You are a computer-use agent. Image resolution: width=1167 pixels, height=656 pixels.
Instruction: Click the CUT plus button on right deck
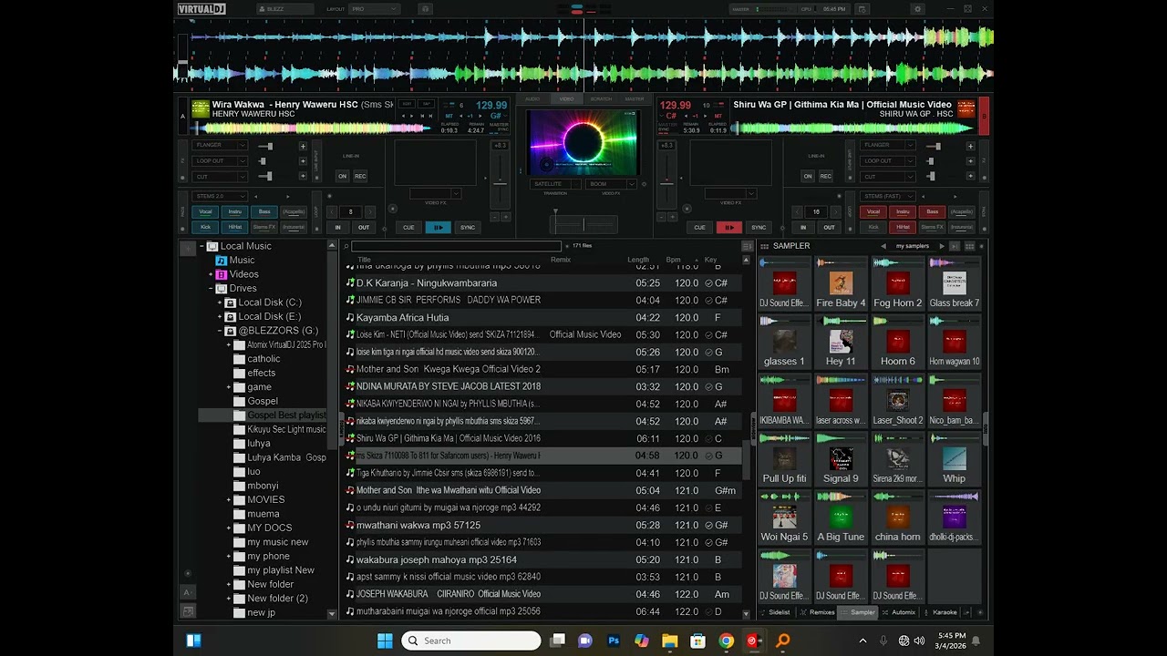pos(970,177)
